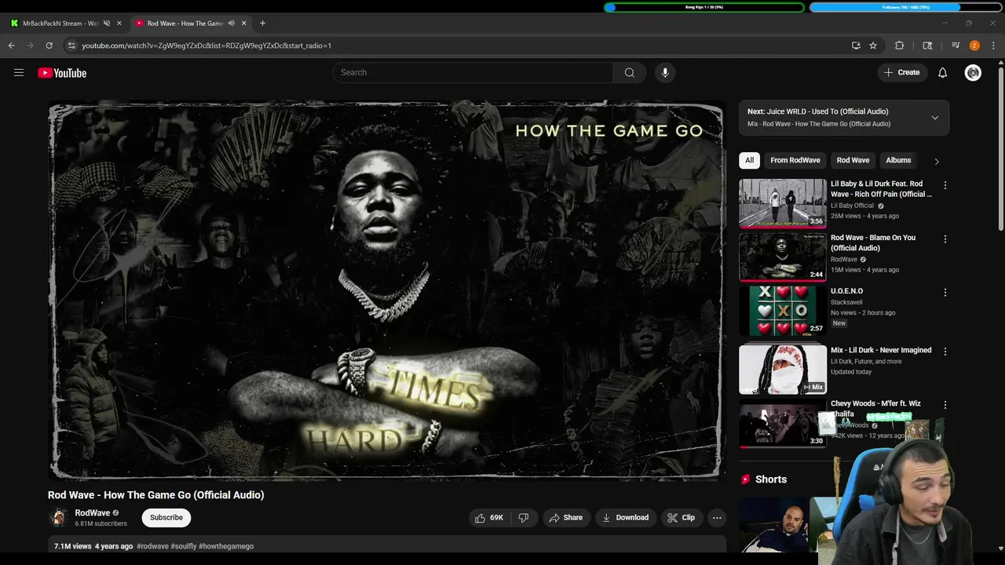
Task: Share the video
Action: 565,518
